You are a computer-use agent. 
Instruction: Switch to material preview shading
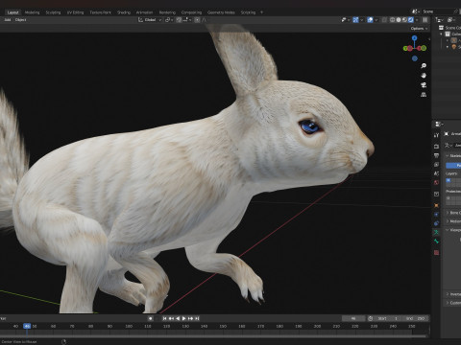click(x=404, y=20)
